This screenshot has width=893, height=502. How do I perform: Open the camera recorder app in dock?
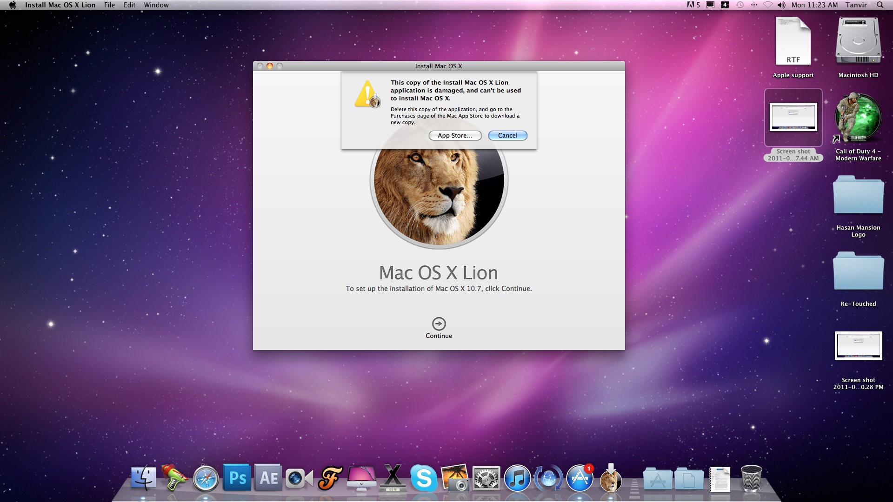299,478
